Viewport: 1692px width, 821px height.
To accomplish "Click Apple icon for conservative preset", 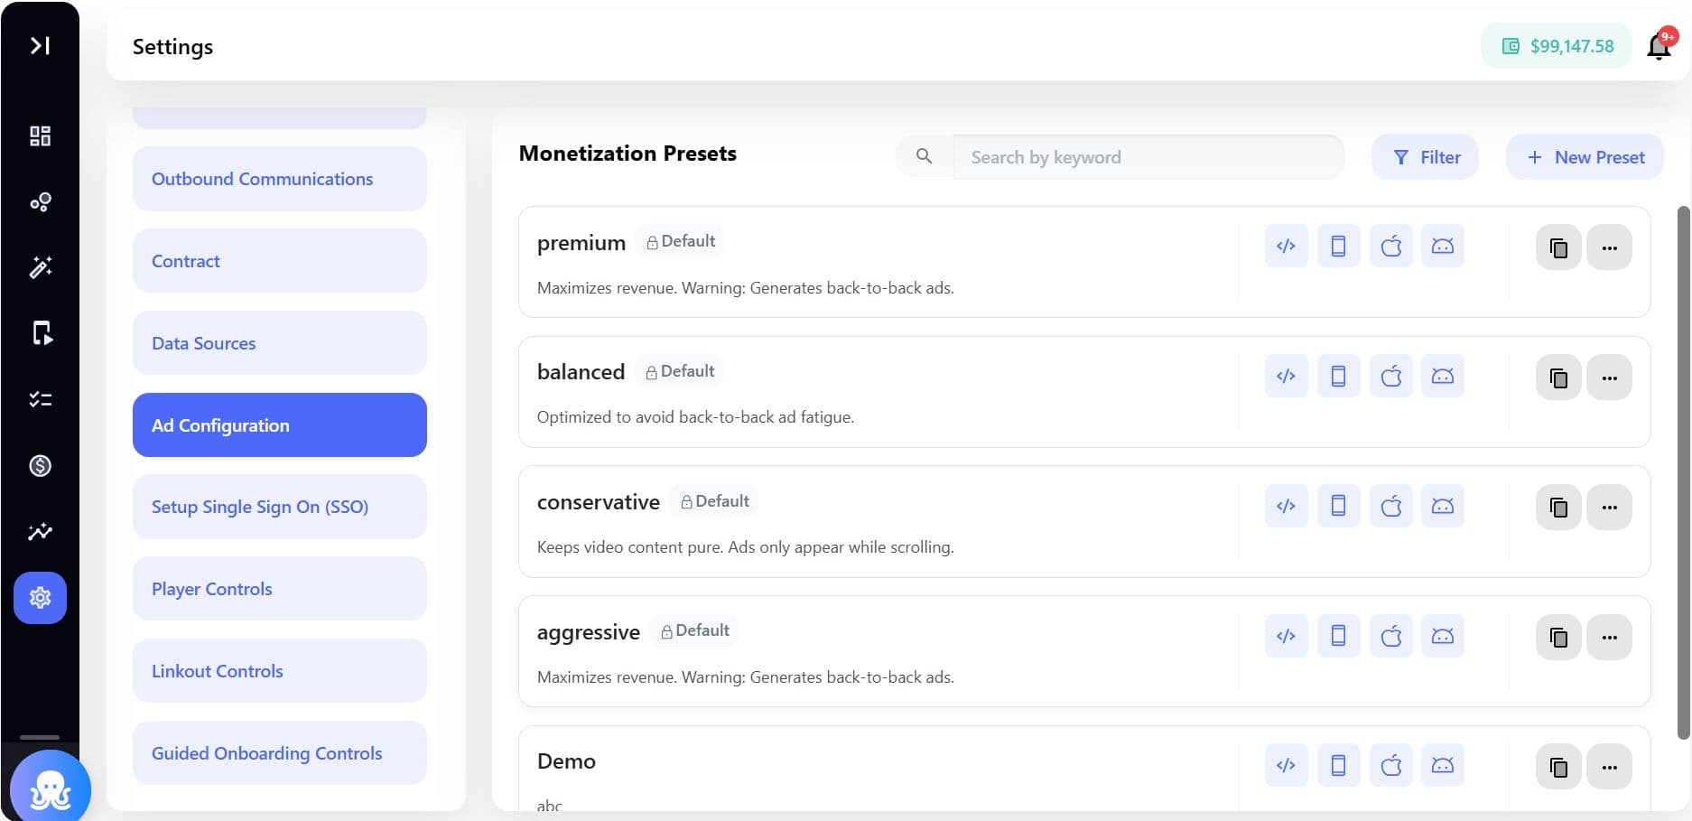I will click(1391, 506).
